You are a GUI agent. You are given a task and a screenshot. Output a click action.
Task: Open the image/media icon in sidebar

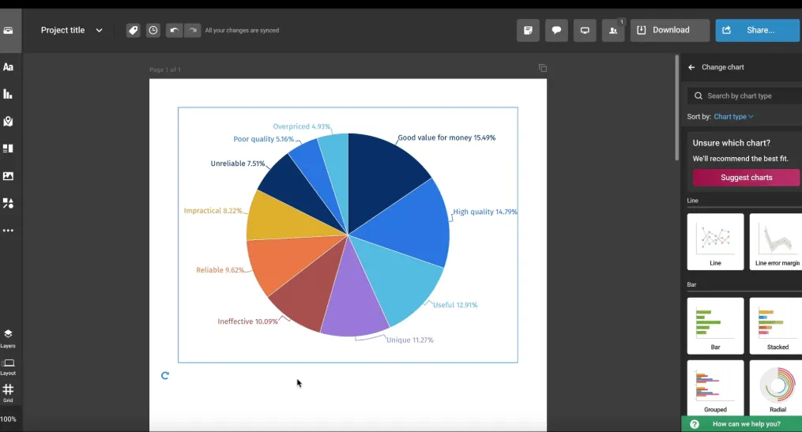click(x=8, y=176)
